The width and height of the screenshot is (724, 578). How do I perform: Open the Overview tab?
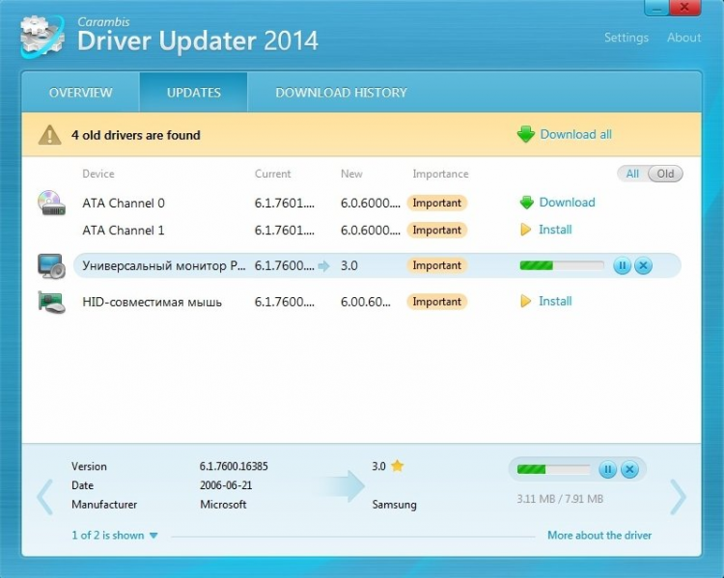click(81, 93)
